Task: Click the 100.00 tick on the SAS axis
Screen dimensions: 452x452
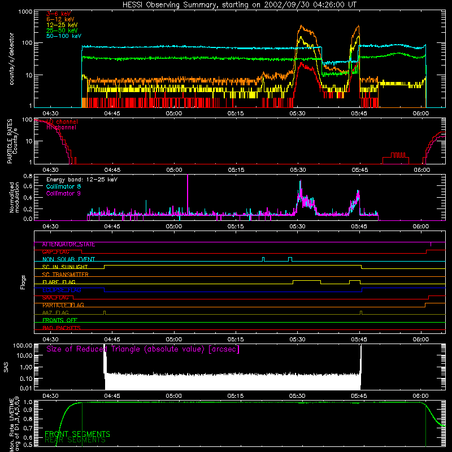Action: (x=23, y=346)
